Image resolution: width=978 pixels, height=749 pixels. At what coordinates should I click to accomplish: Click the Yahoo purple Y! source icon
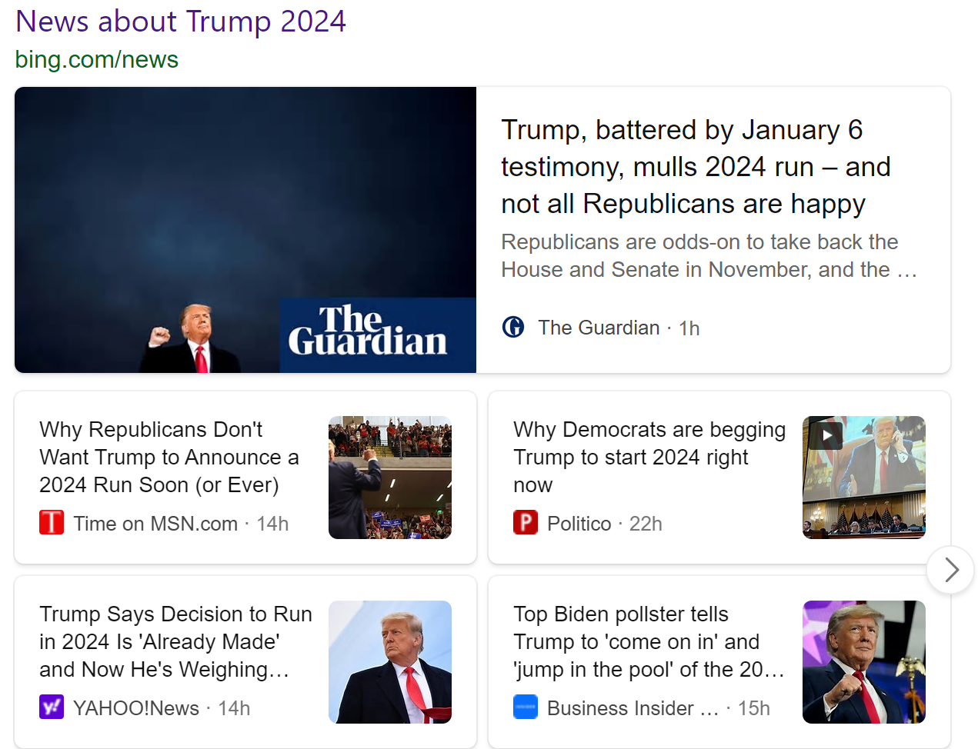[52, 707]
